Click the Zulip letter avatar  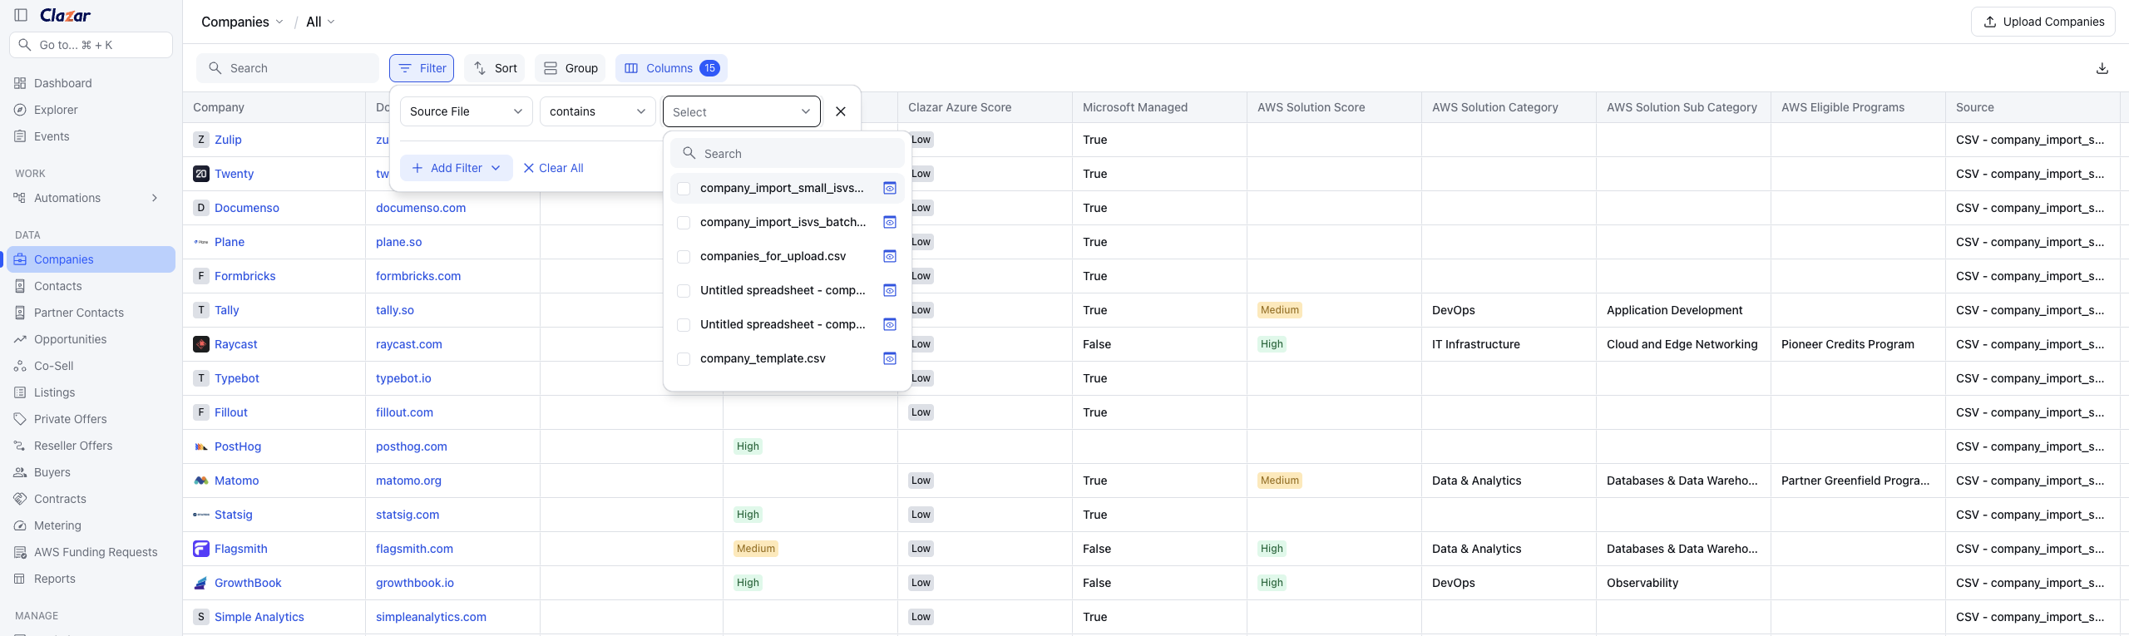tap(201, 140)
